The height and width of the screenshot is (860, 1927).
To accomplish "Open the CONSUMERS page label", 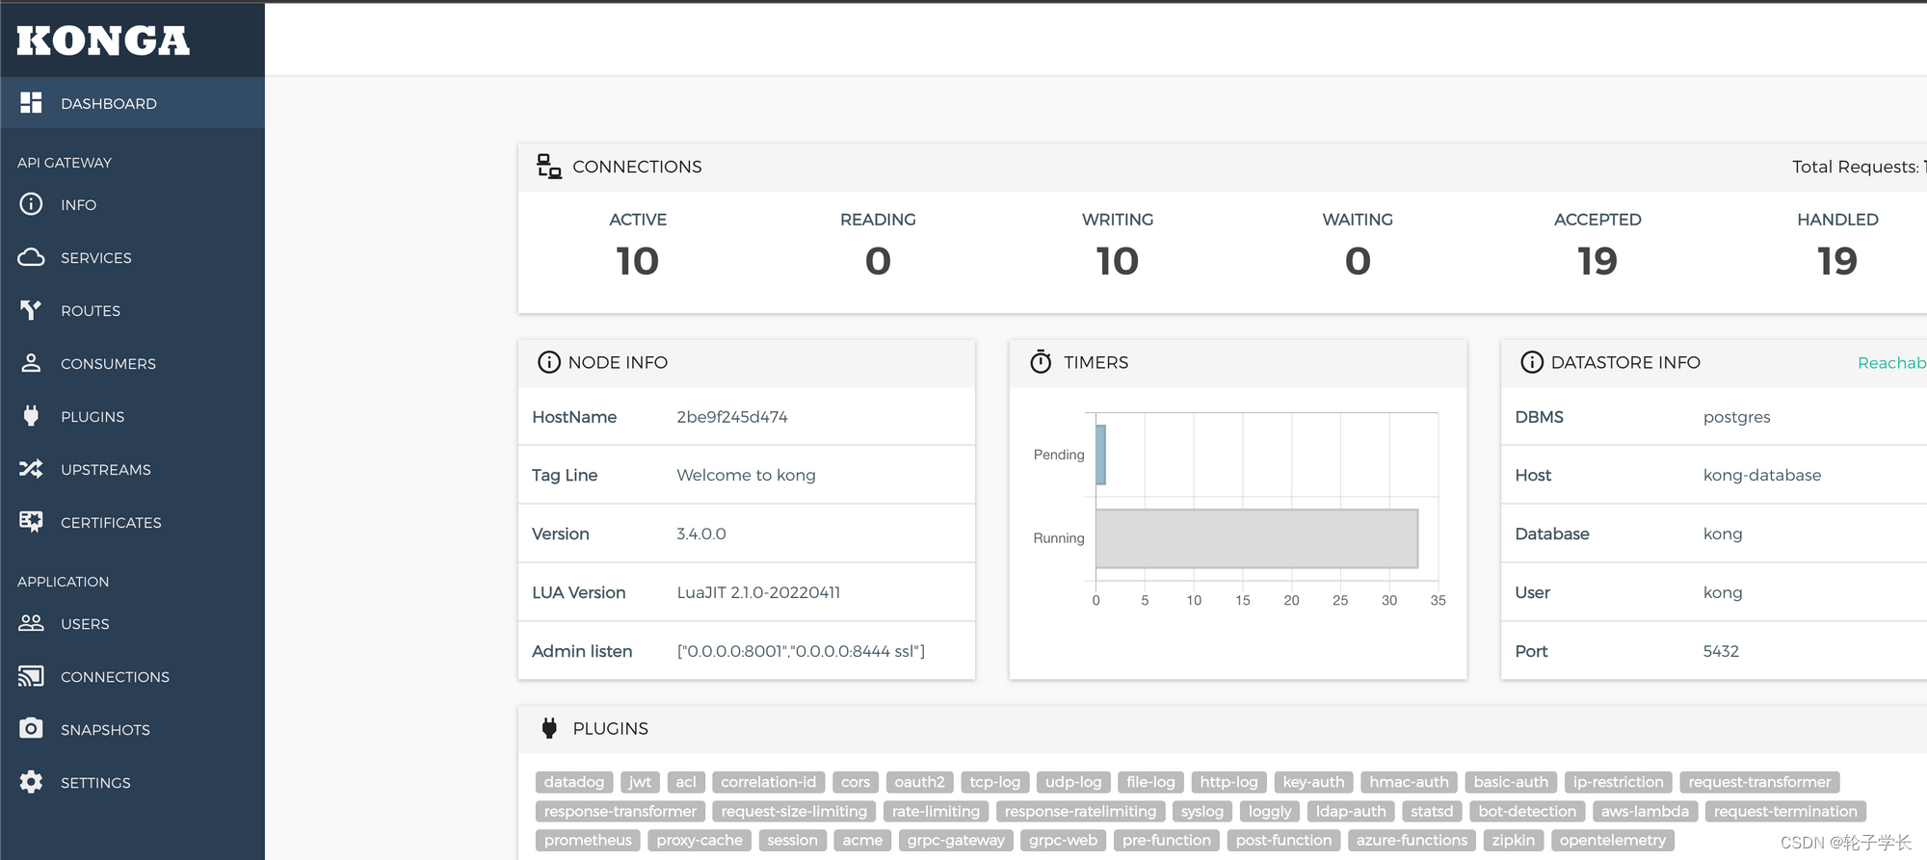I will tap(108, 364).
